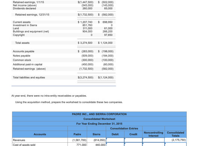
Task: Select Revenues Noncontrolling Interest input cell
Action: pos(153,140)
